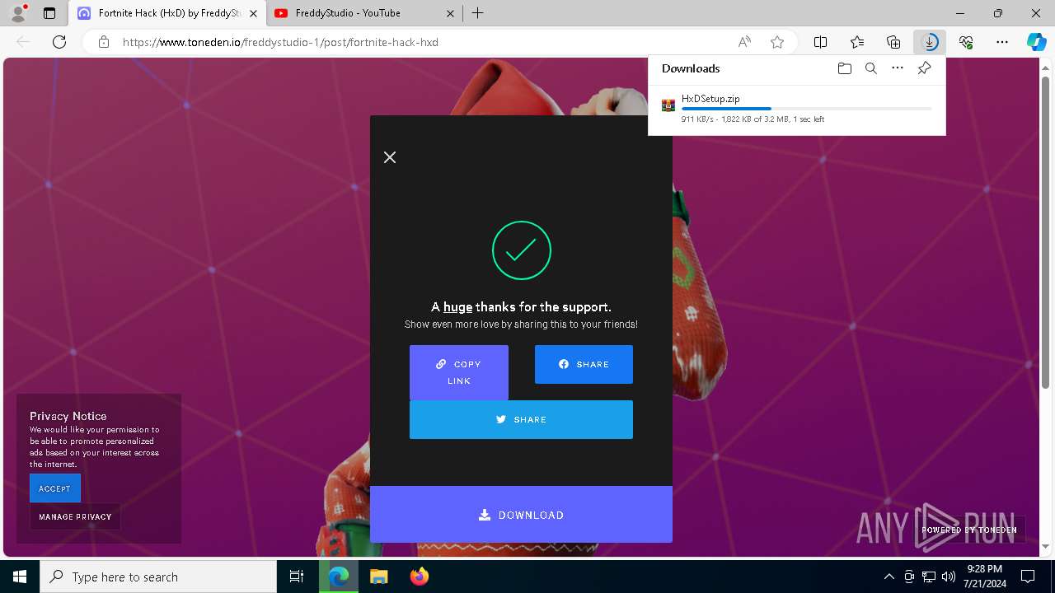Click the Twitter SHARE button
This screenshot has width=1055, height=593.
point(521,419)
